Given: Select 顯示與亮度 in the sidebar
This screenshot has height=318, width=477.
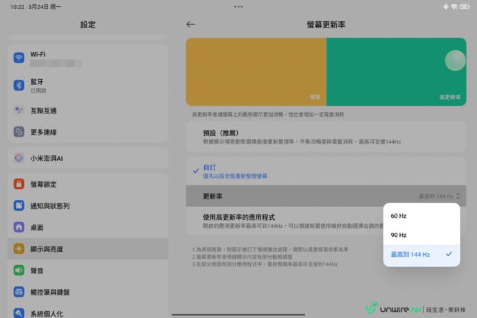Looking at the screenshot, I should (x=88, y=249).
